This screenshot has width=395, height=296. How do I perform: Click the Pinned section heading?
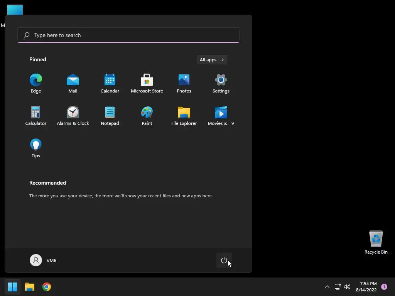pyautogui.click(x=37, y=59)
